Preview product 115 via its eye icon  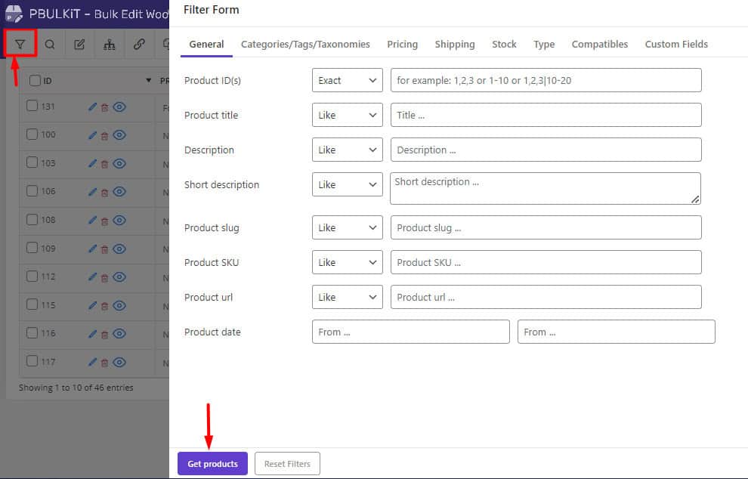pyautogui.click(x=119, y=305)
